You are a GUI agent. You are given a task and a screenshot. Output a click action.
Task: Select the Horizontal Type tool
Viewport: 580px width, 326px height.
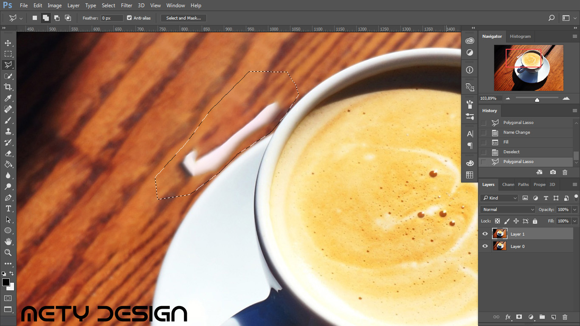coord(8,208)
